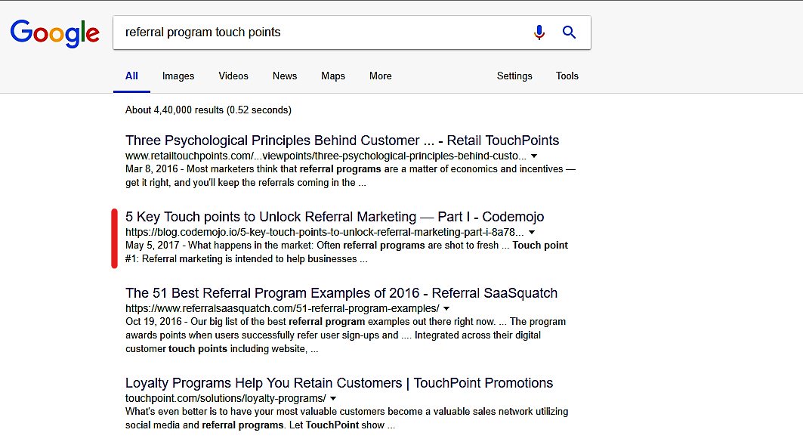Expand dropdown arrow next to retailtouchpoints.com URL
803x445 pixels.
[533, 156]
